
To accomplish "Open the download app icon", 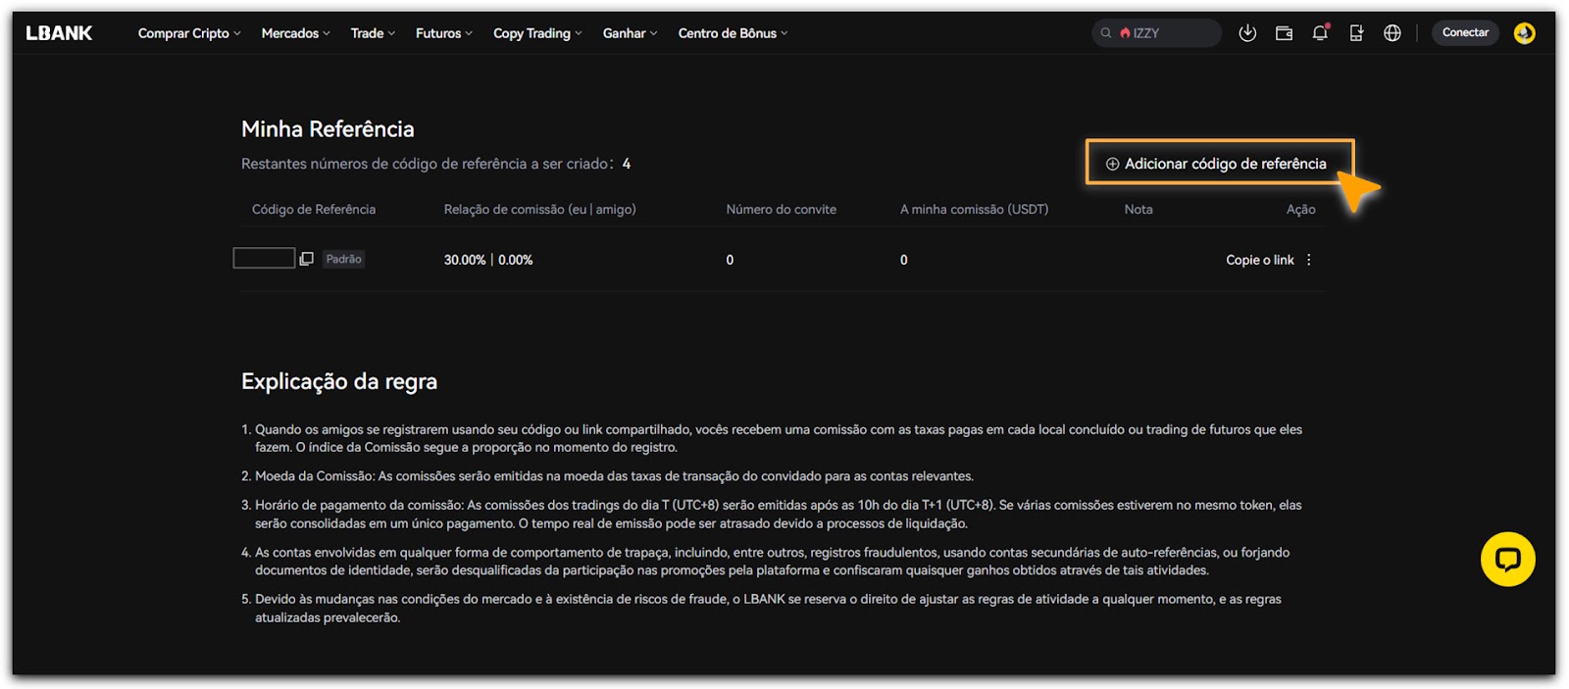I will coord(1247,33).
